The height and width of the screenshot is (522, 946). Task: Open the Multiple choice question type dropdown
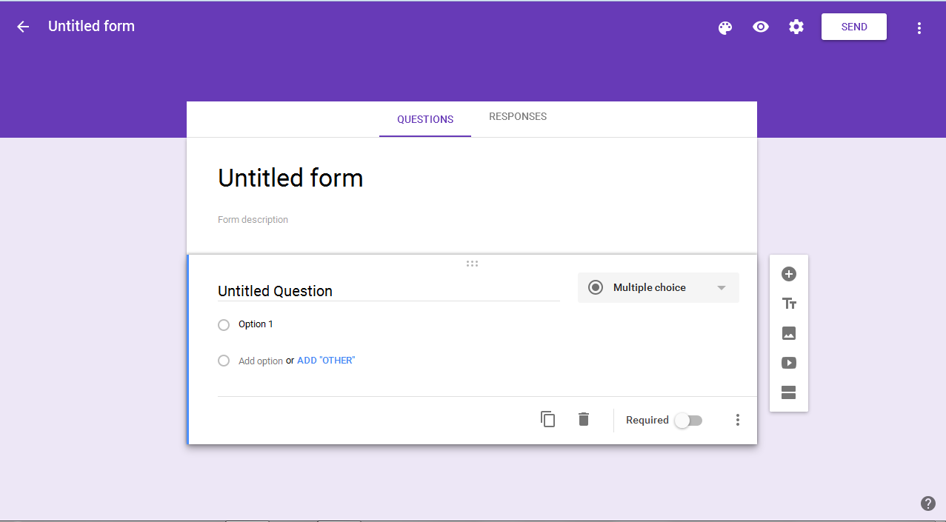point(658,287)
